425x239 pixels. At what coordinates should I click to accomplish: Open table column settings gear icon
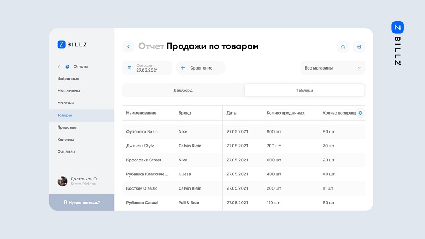coord(360,113)
